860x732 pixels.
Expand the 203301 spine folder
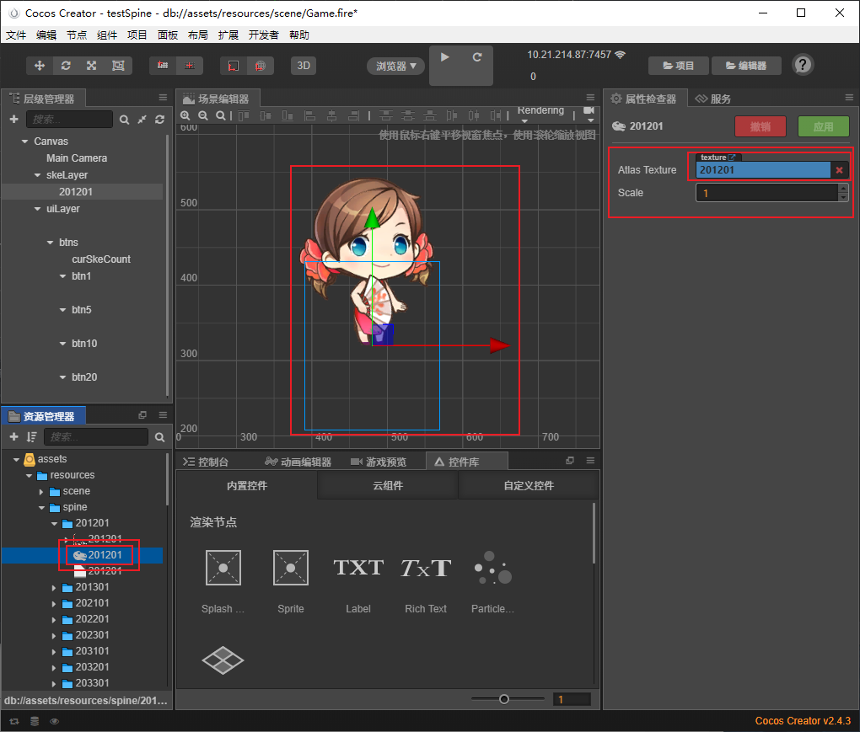(x=54, y=683)
